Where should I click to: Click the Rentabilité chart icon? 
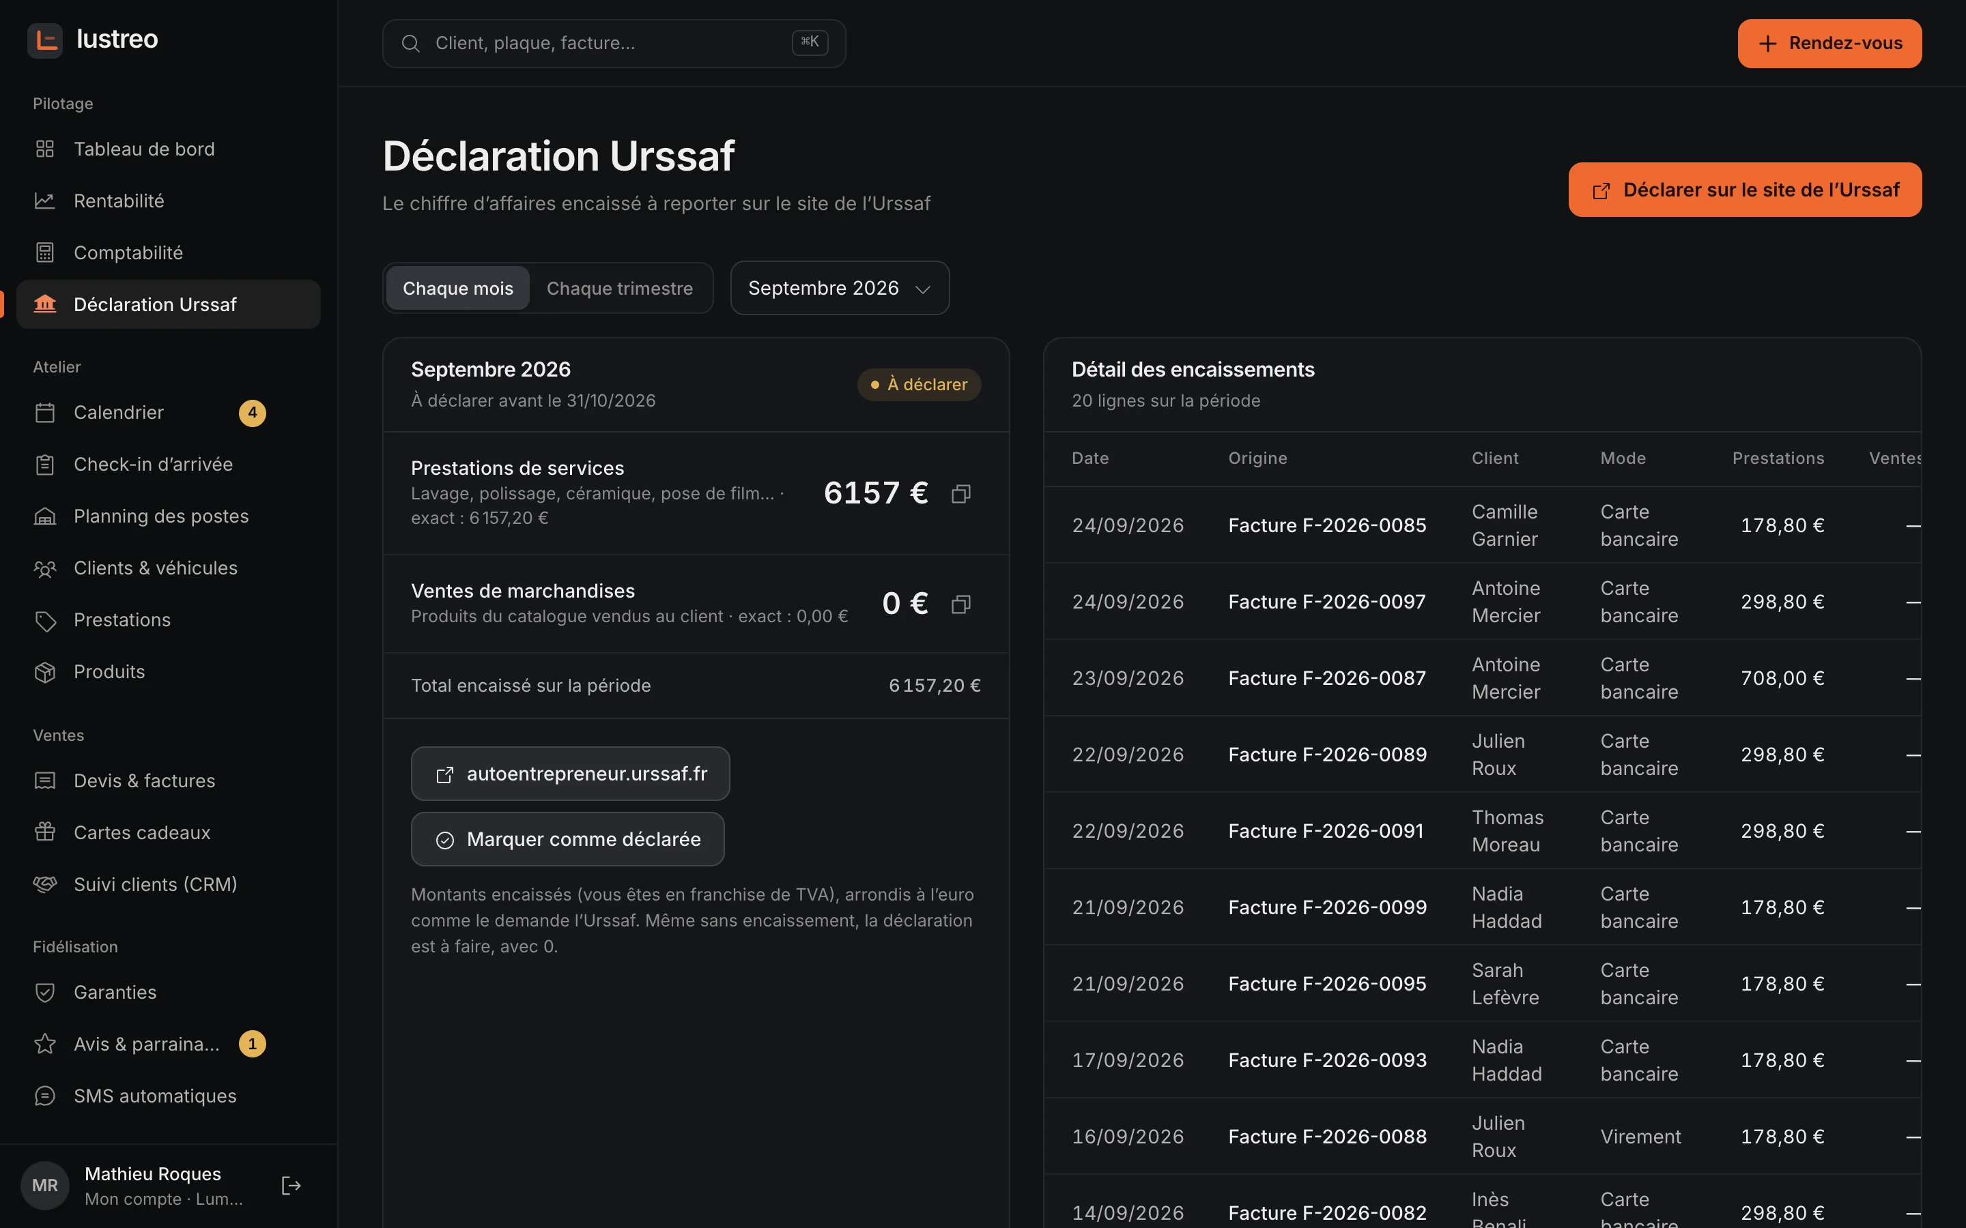[x=44, y=201]
